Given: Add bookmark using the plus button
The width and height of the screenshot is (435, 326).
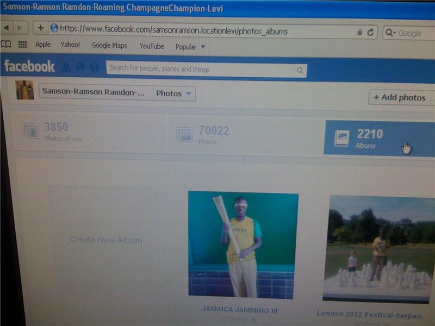Looking at the screenshot, I should coord(40,28).
